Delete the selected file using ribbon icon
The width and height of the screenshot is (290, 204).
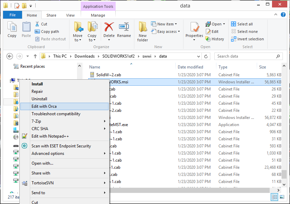click(x=109, y=30)
